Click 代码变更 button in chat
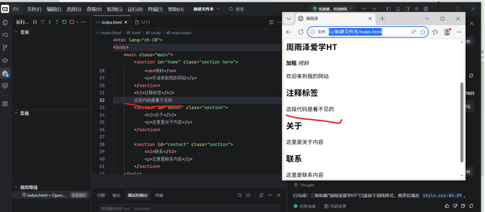The image size is (485, 212). point(335,206)
